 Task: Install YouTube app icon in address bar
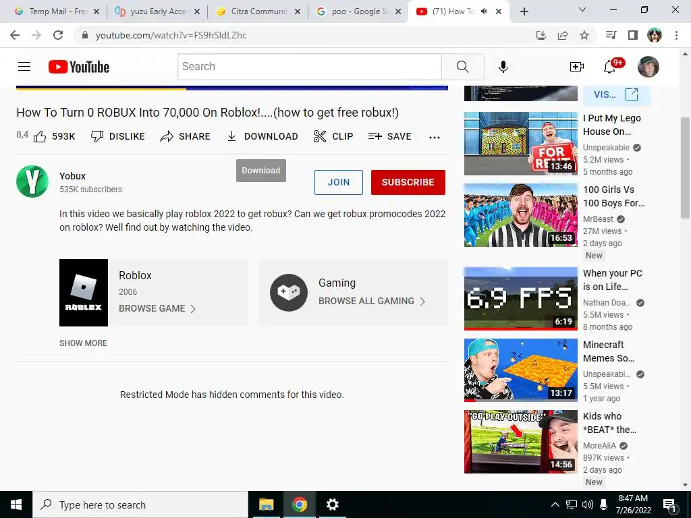click(x=541, y=35)
